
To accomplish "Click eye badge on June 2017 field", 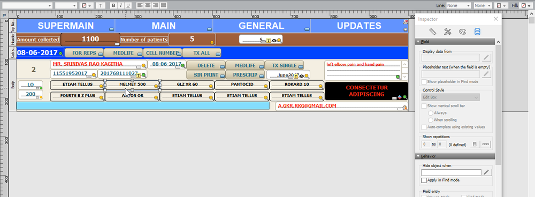I will coord(301,76).
